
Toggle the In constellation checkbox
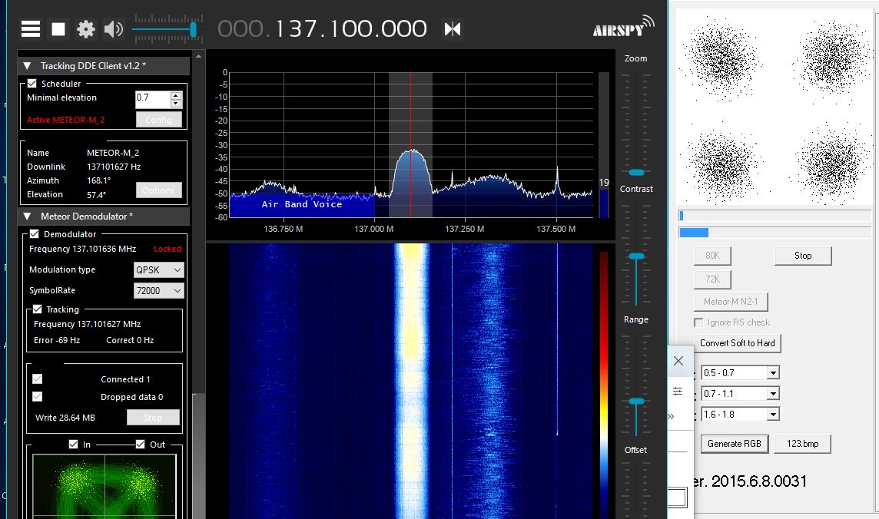(73, 444)
